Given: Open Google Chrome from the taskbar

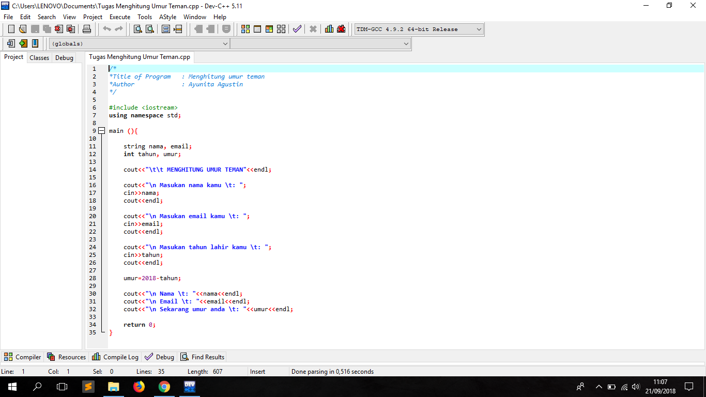Looking at the screenshot, I should click(x=164, y=386).
